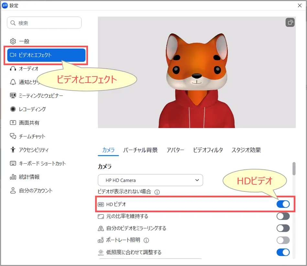Open the Statistics bar chart icon

click(x=13, y=177)
